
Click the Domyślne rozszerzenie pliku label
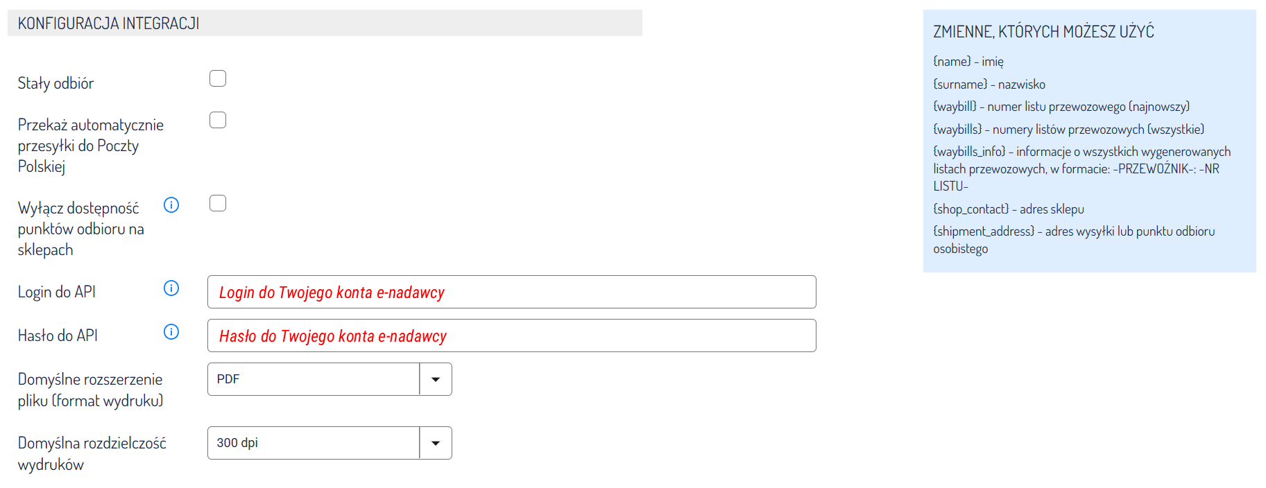coord(90,390)
